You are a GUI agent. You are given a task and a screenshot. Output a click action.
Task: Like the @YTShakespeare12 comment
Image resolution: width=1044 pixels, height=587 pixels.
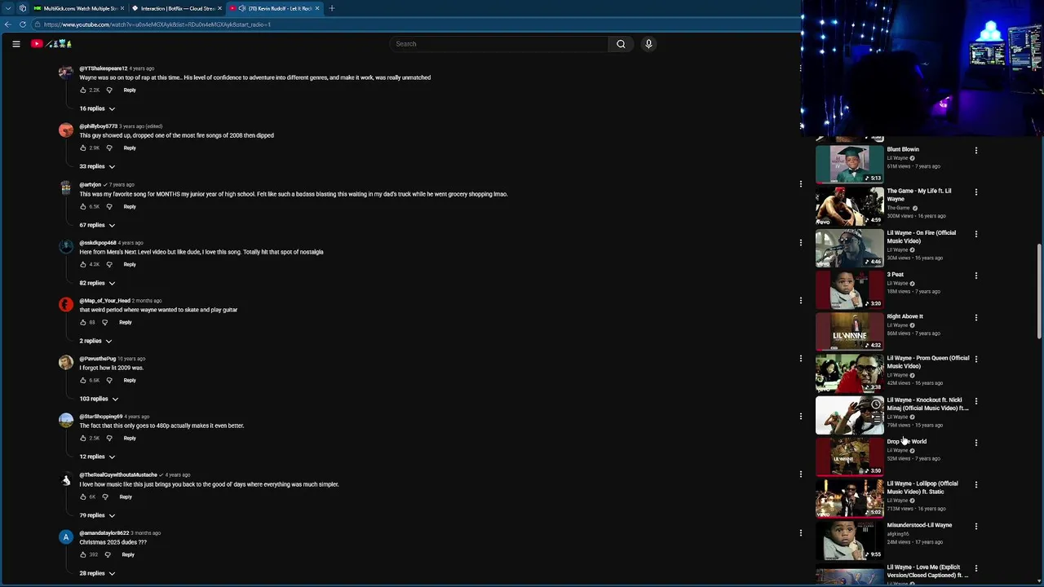(83, 90)
